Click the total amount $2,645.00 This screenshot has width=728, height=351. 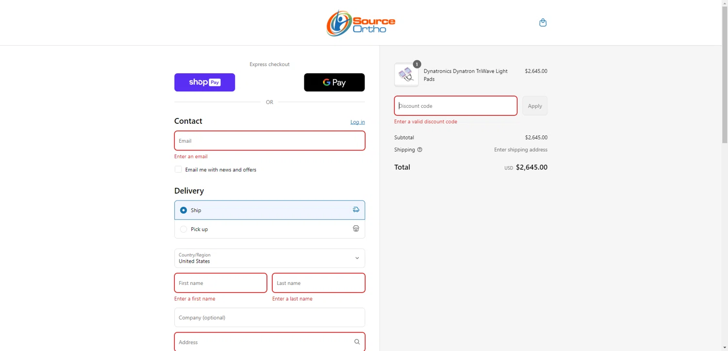[531, 167]
